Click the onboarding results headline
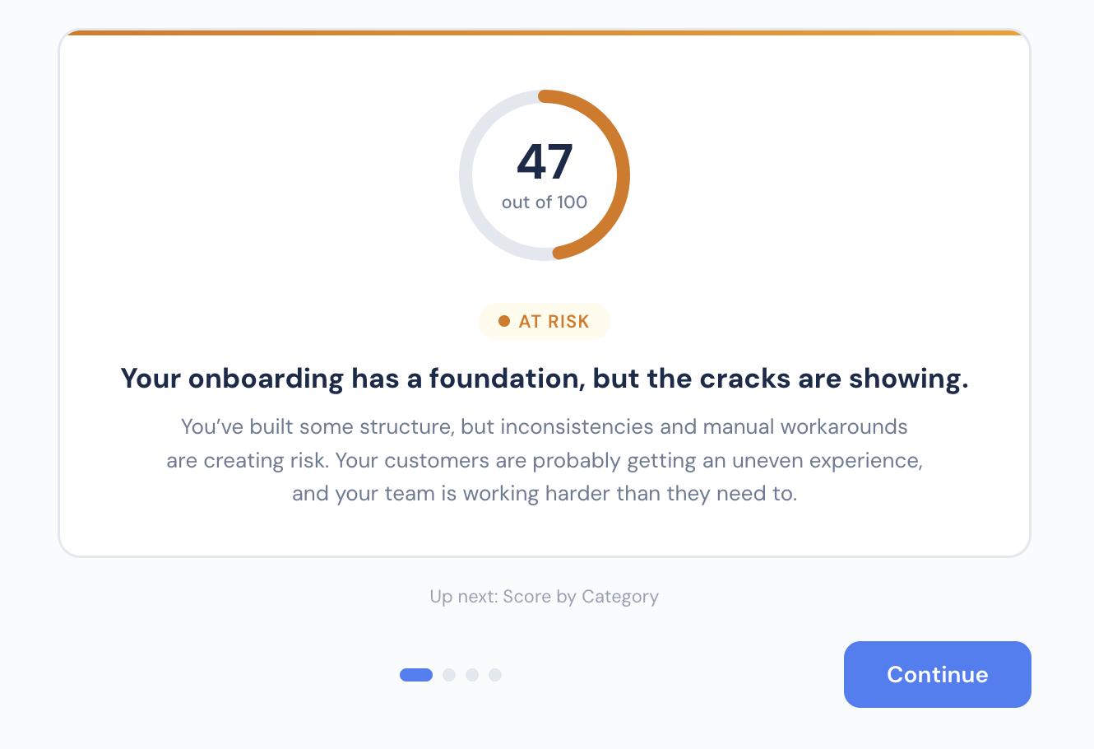The image size is (1094, 749). [x=545, y=379]
